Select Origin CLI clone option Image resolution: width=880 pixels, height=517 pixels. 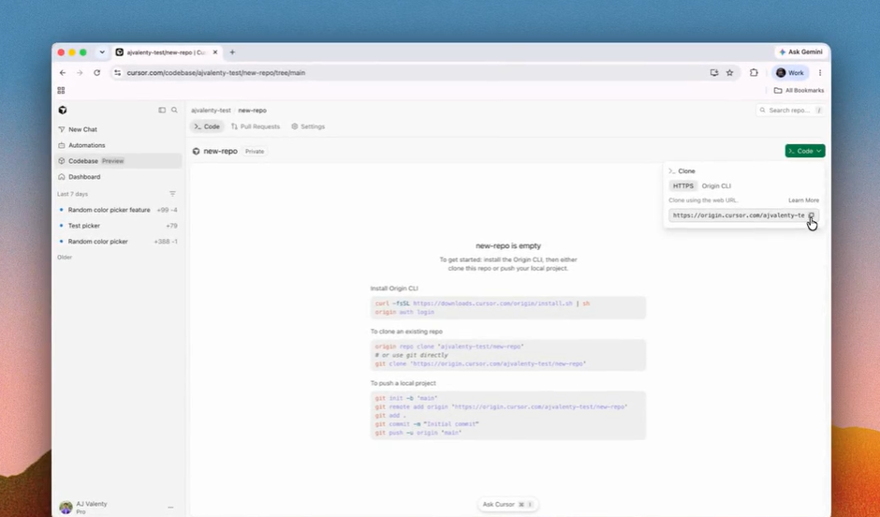coord(716,185)
